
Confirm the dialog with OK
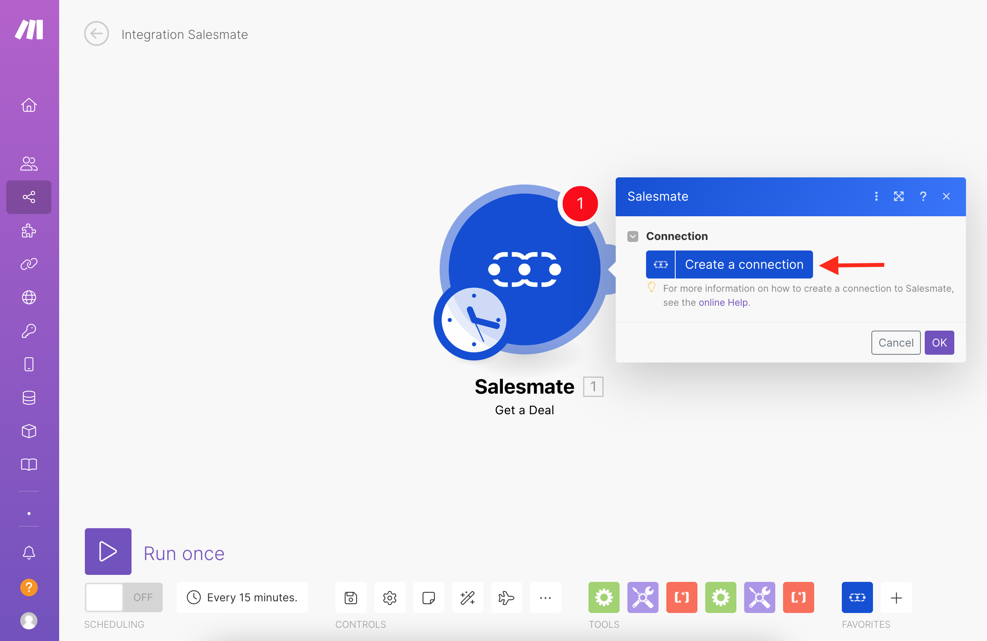click(x=939, y=343)
